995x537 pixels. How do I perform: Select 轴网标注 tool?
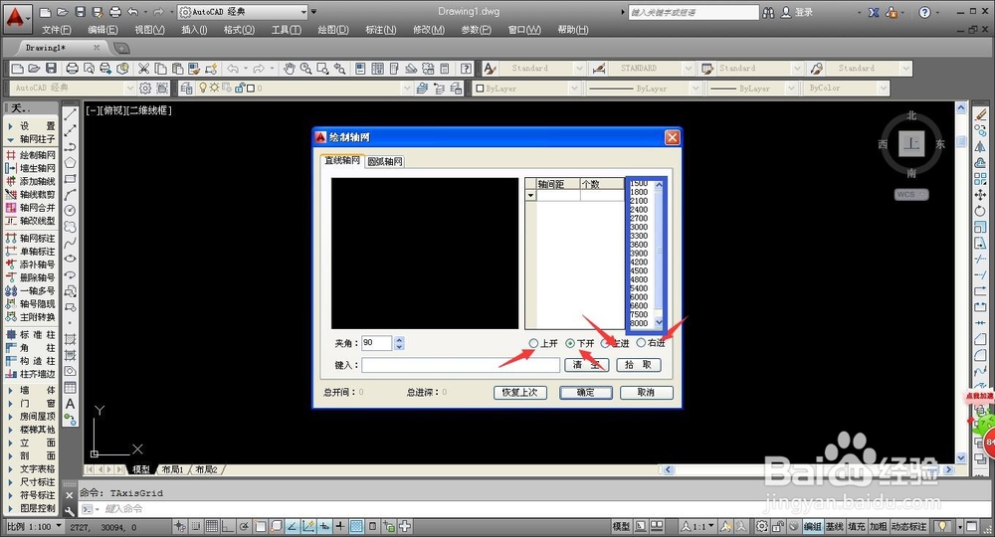(x=31, y=238)
